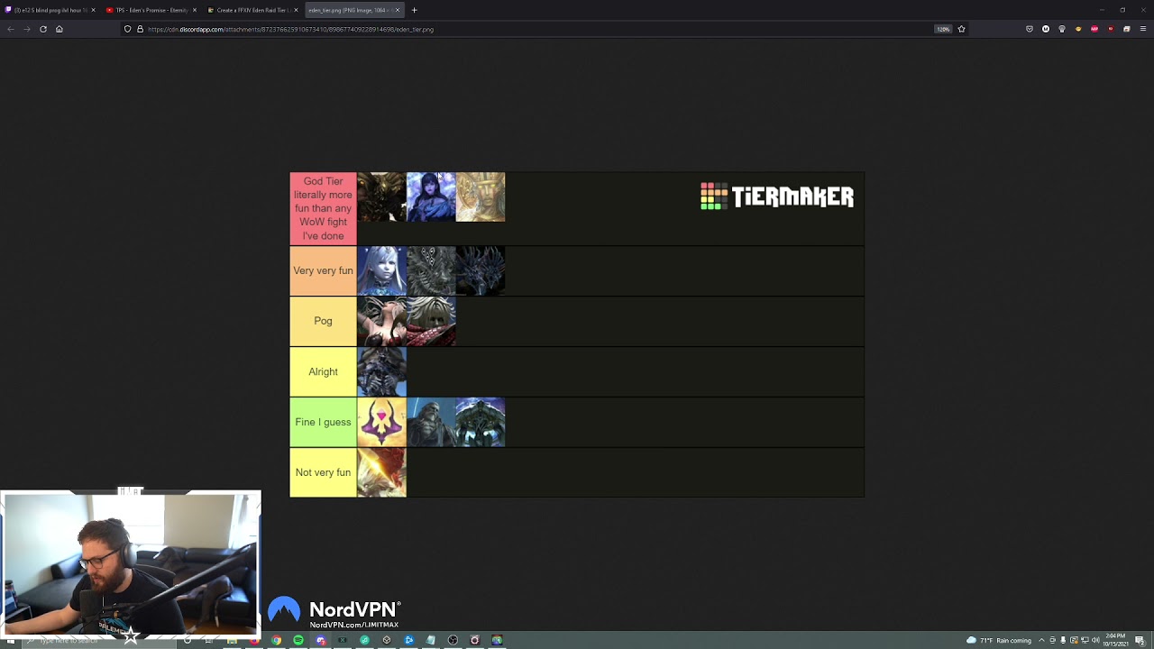Click the browser back arrow

(10, 29)
